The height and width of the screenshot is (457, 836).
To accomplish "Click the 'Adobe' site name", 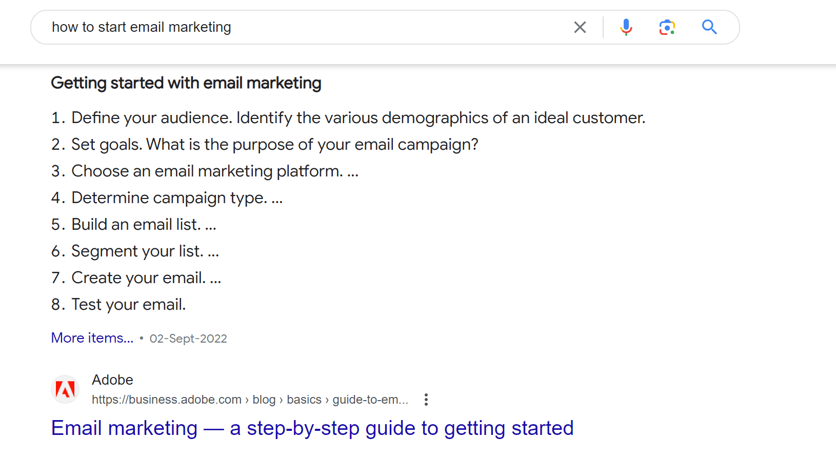I will click(x=112, y=380).
